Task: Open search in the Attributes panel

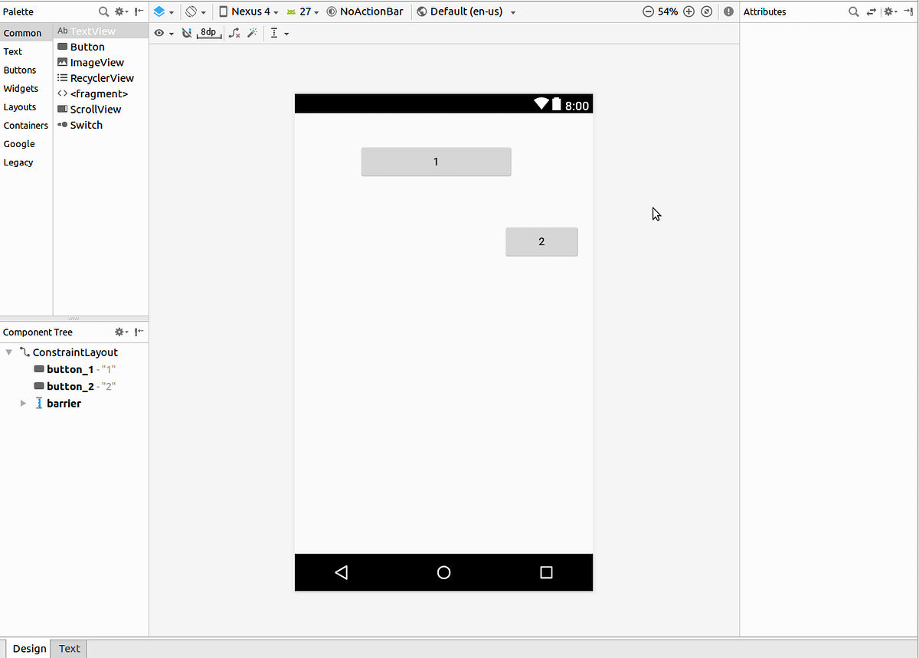Action: pos(853,12)
